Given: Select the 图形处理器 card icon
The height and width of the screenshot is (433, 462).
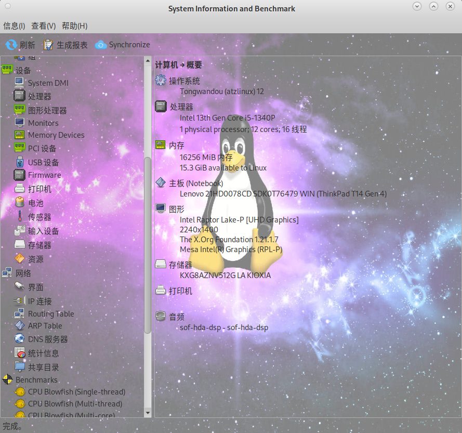Looking at the screenshot, I should click(19, 110).
